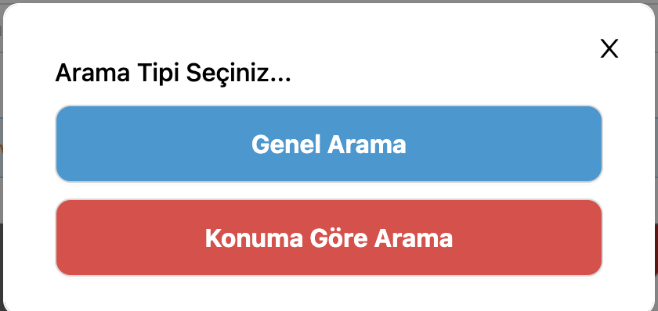Screen dimensions: 658x311
Task: Click the Arama Tipi Seçiniz heading text
Action: pos(173,73)
